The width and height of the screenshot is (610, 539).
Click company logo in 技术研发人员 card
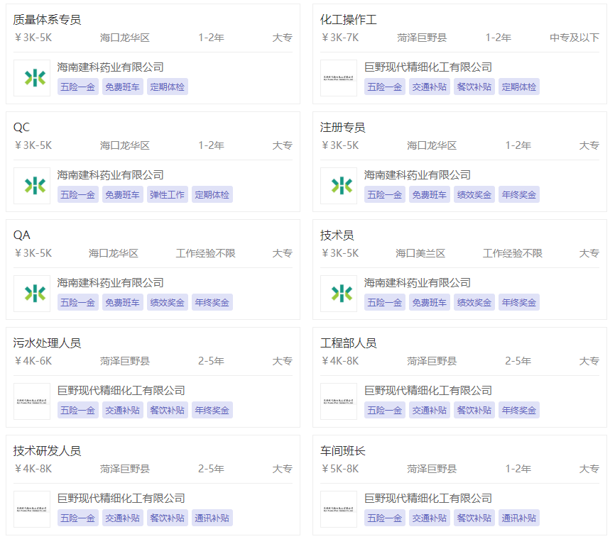[32, 509]
